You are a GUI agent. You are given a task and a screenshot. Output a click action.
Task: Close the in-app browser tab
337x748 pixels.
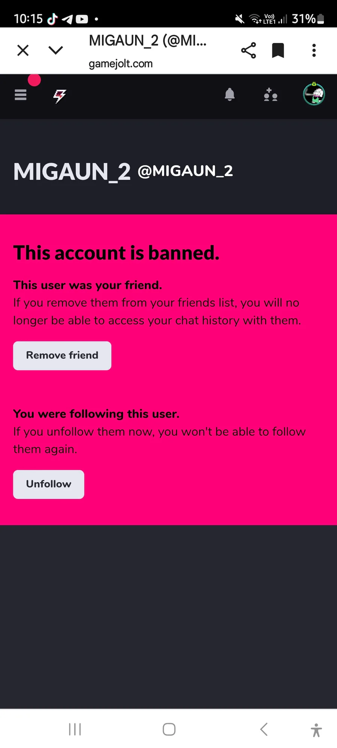pos(23,50)
